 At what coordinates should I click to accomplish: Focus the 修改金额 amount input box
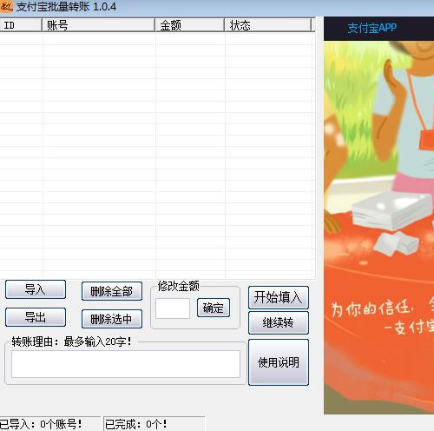[173, 308]
